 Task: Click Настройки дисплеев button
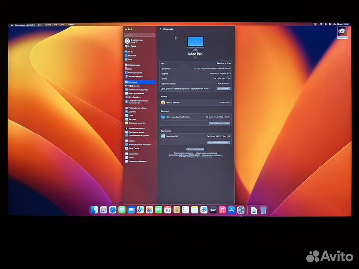(219, 123)
